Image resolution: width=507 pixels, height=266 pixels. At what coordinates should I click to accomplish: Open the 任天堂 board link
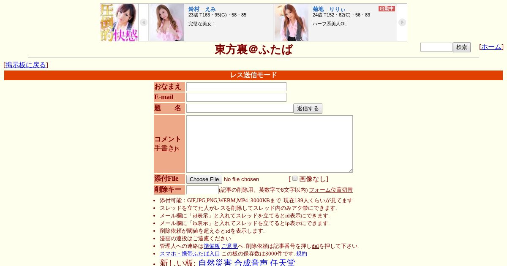[x=282, y=263]
